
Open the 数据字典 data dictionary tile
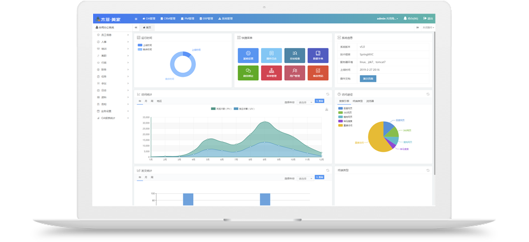point(318,55)
